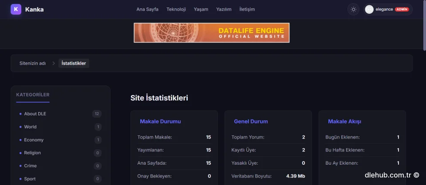Open the Religion category
This screenshot has width=426, height=185.
pyautogui.click(x=32, y=153)
